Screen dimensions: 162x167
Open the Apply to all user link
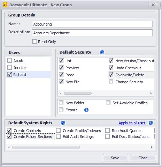(x=132, y=123)
